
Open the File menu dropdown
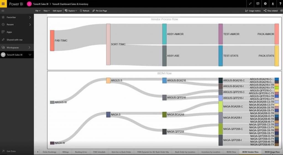click(x=38, y=11)
